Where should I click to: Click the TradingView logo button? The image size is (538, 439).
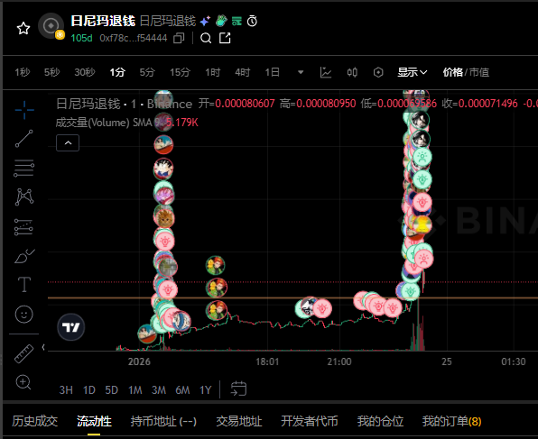(71, 327)
